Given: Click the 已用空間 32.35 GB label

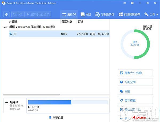Looking at the screenshot, I should coord(147,28).
